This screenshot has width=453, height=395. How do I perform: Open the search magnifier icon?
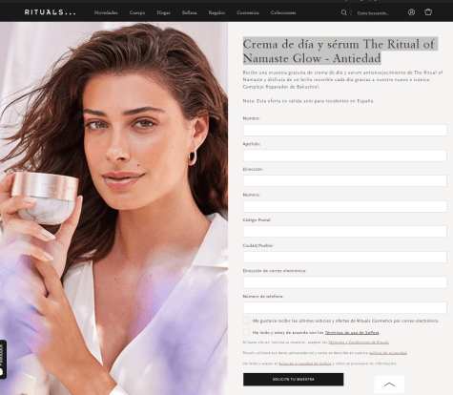point(344,12)
